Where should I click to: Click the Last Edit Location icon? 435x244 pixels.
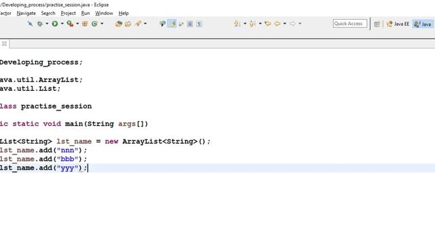(x=268, y=24)
